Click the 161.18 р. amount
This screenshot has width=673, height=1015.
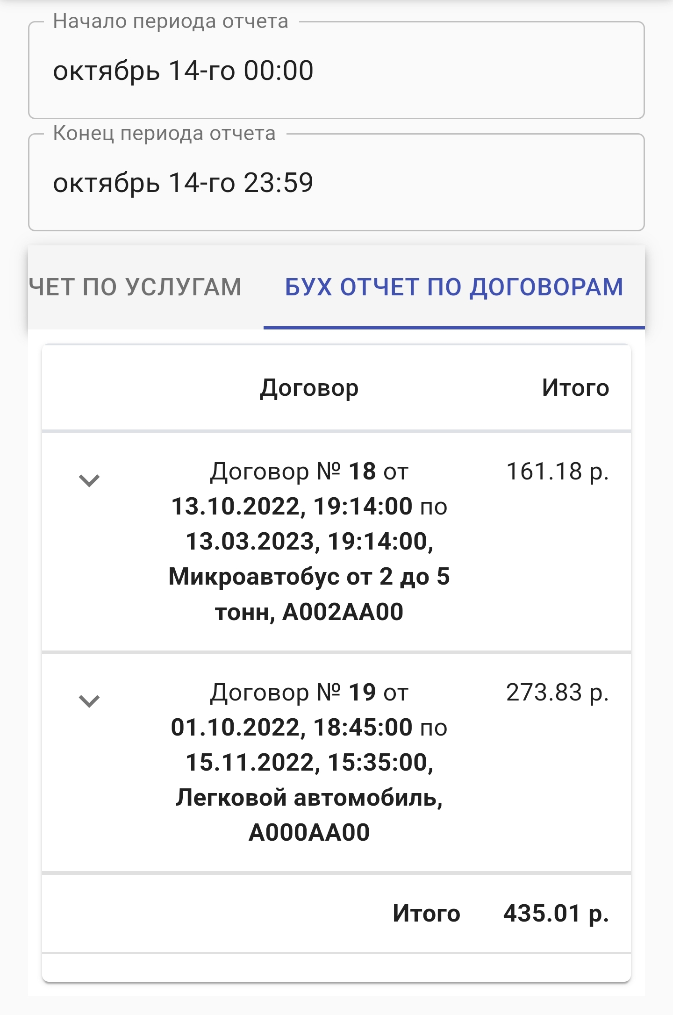click(x=557, y=472)
